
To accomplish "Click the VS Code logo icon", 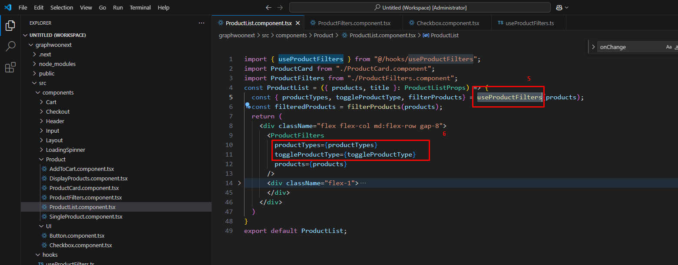I will [8, 8].
